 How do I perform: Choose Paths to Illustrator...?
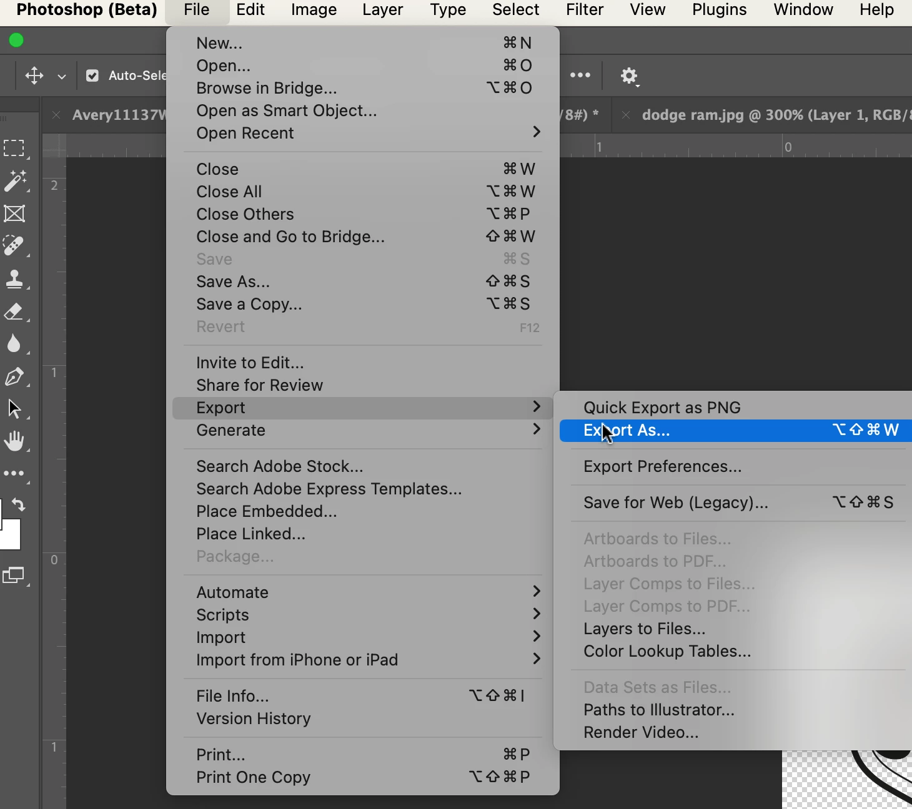point(736,710)
